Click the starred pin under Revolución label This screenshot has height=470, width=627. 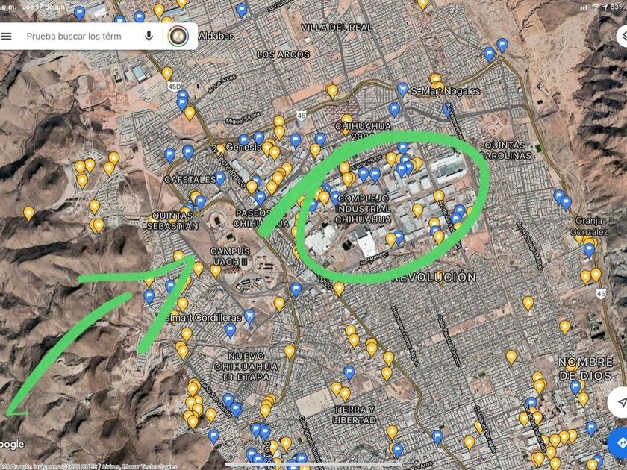(x=440, y=277)
